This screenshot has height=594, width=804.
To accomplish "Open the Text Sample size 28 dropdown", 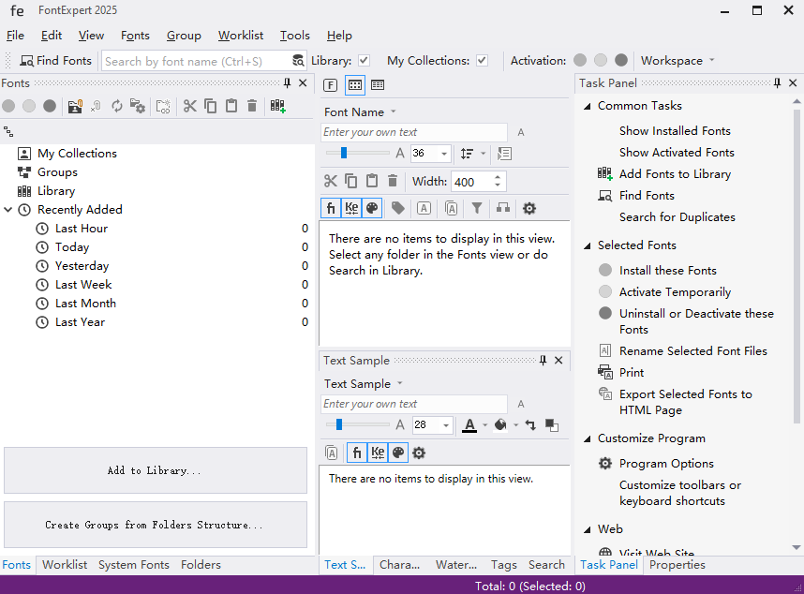I will [446, 424].
